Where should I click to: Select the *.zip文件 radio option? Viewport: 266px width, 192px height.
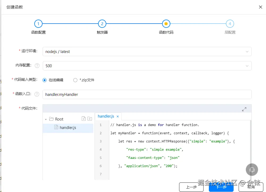coord(75,80)
